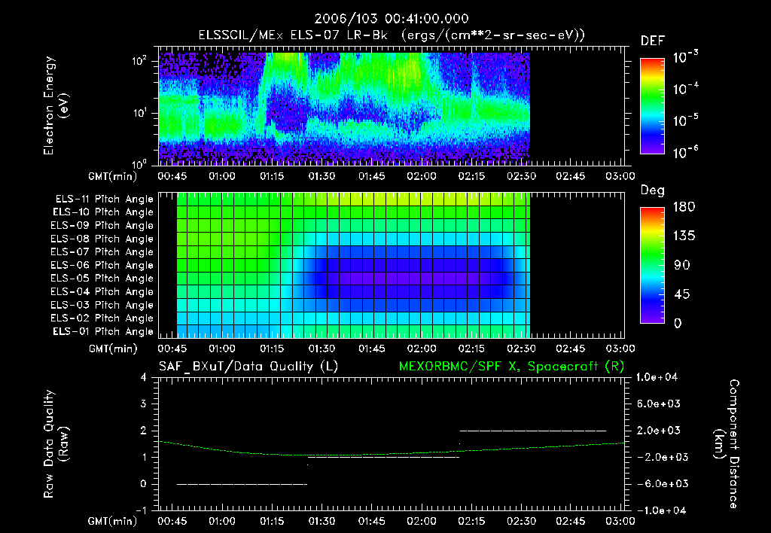Click the 02:00 tick under the spectrogram
This screenshot has height=533, width=771.
pyautogui.click(x=422, y=176)
